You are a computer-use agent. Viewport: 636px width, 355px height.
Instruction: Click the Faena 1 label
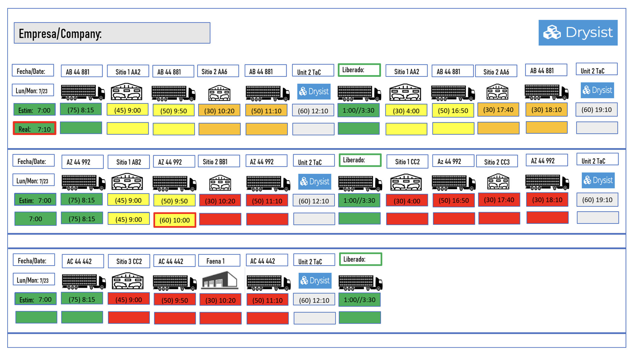(219, 261)
